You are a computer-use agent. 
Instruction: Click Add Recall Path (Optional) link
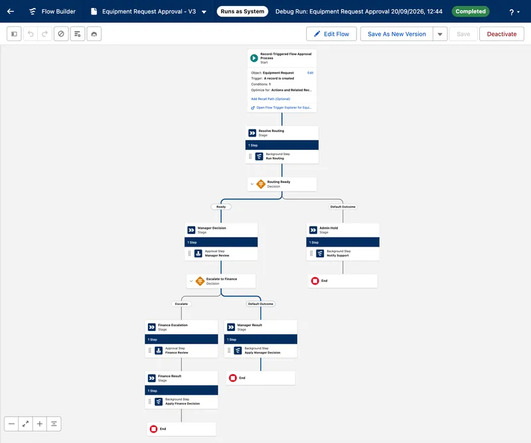tap(271, 99)
